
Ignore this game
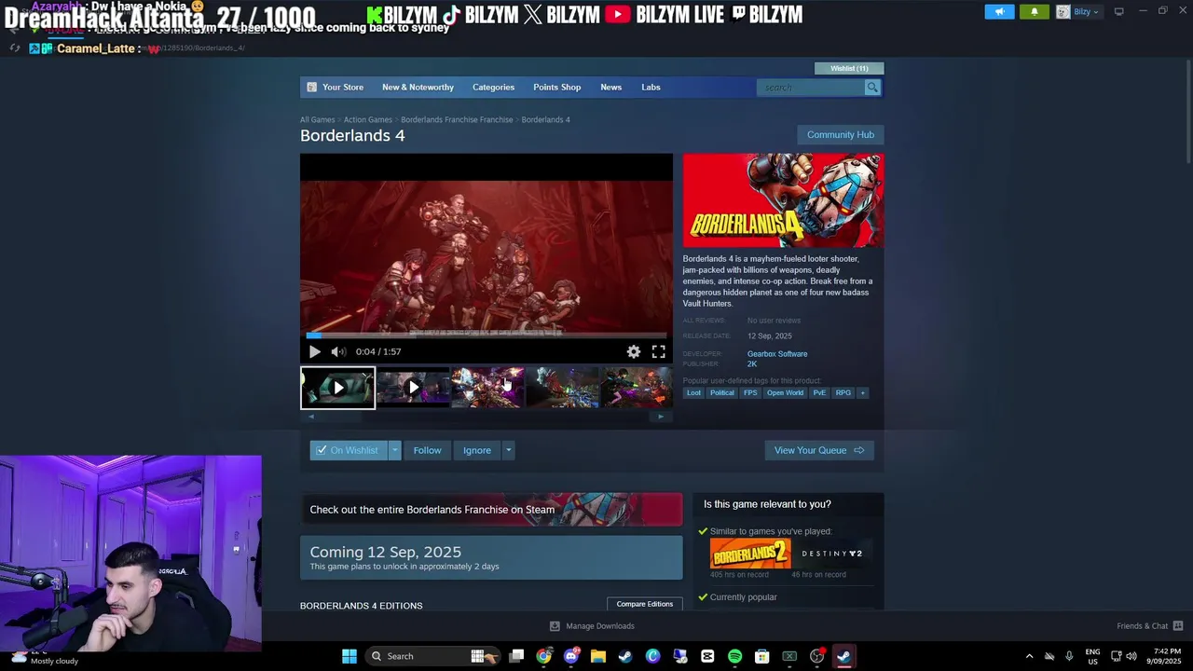click(x=477, y=450)
